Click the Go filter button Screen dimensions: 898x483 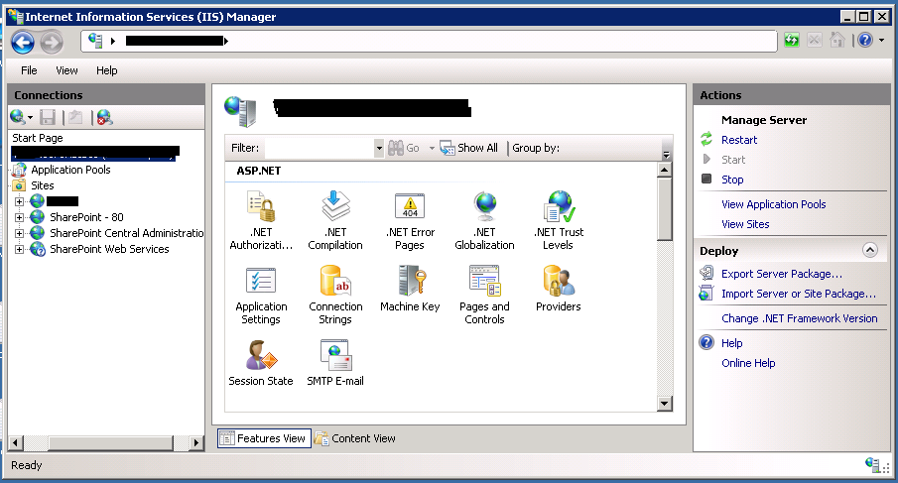pos(404,148)
